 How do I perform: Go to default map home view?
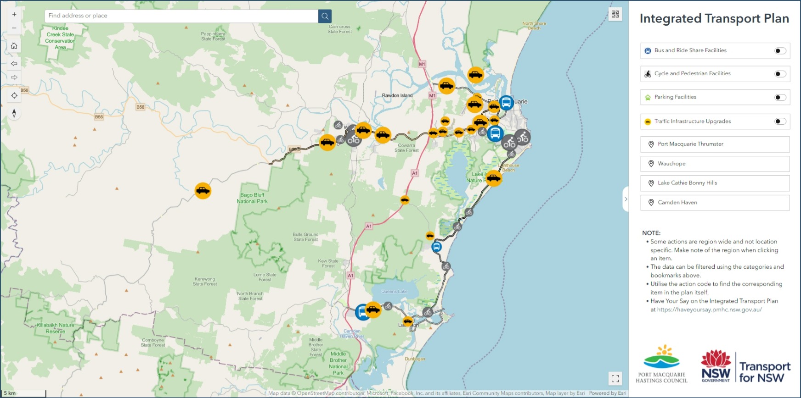(14, 46)
